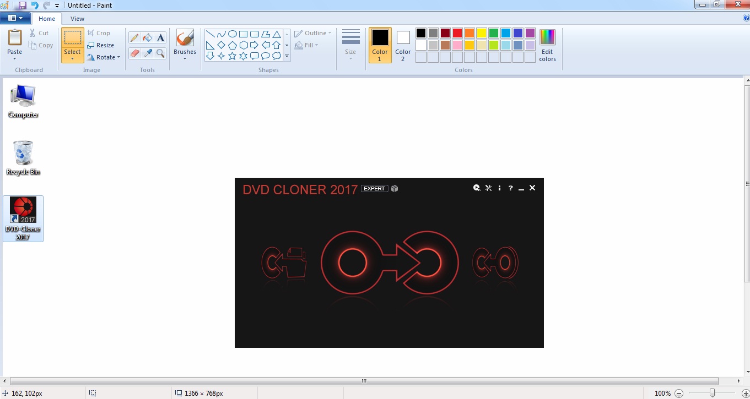Open Paint Help question mark icon

click(746, 18)
